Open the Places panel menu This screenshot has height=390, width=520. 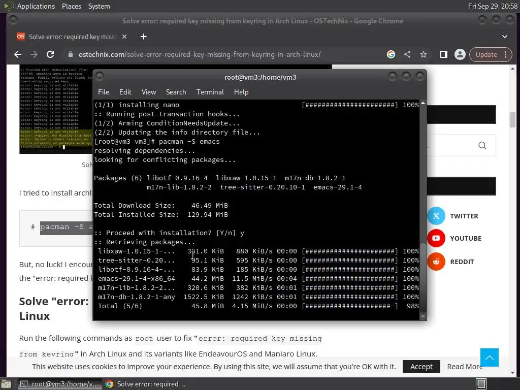click(x=71, y=6)
